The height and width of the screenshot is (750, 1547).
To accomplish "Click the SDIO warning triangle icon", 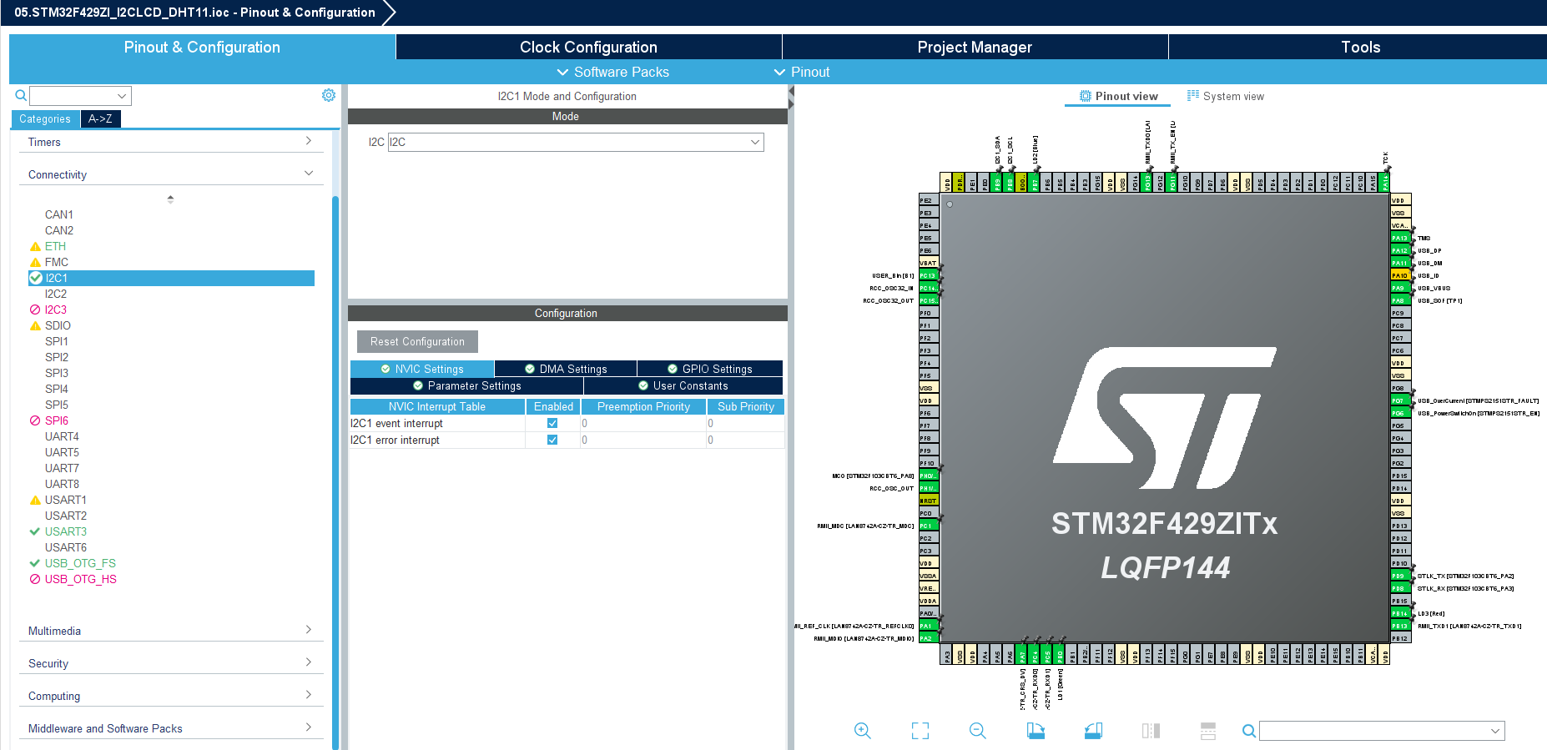I will (x=35, y=326).
